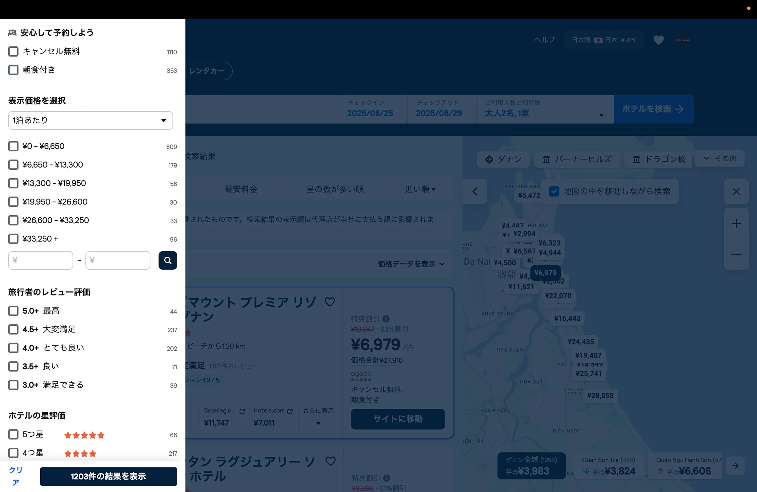Screen dimensions: 757x492
Task: Check the 4つ星 hotel star filter
Action: point(13,453)
